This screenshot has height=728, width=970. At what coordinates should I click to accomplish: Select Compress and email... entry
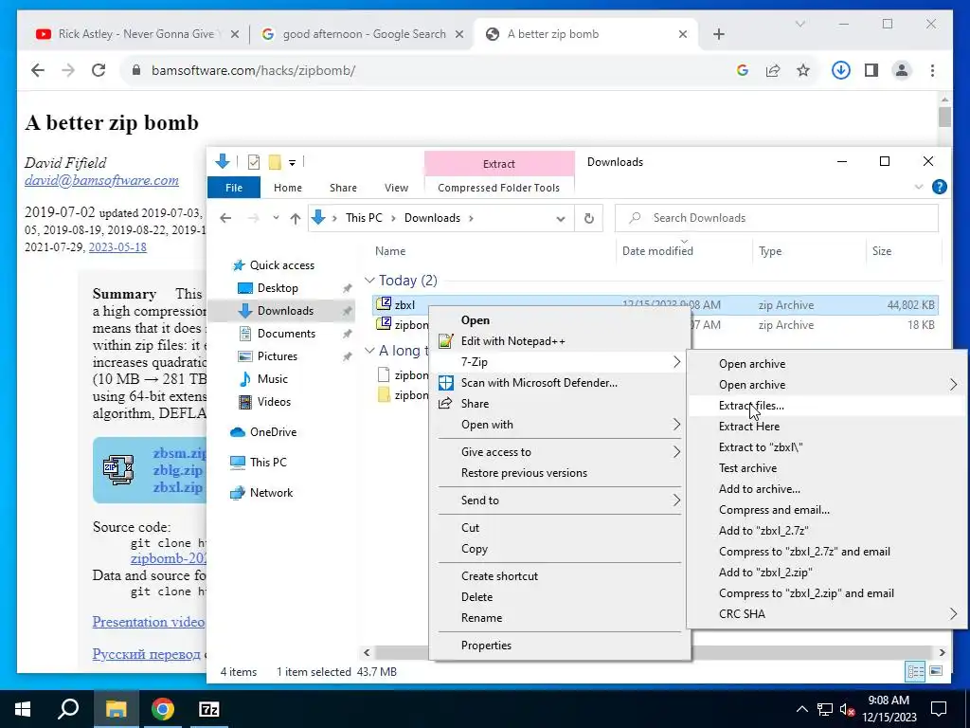click(827, 510)
